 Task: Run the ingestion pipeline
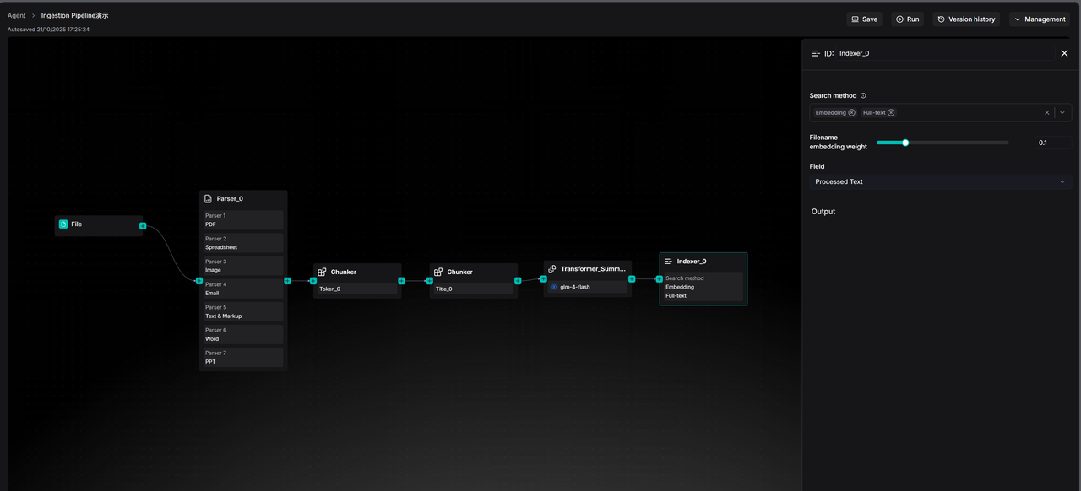point(908,19)
